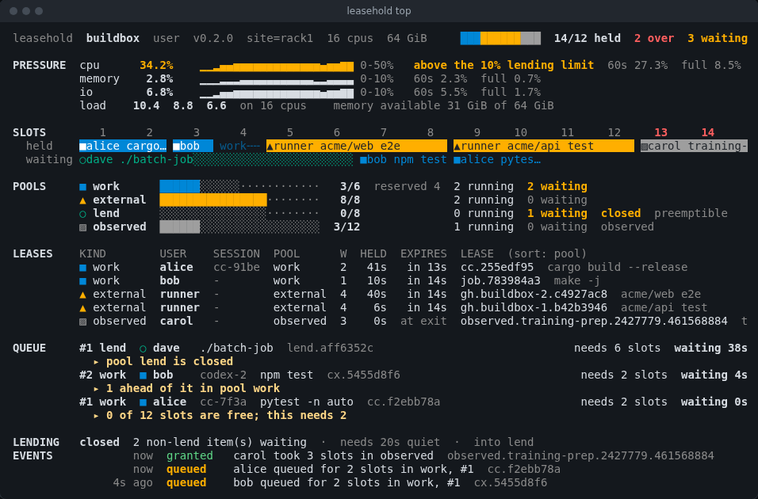Select the gray 'carol training-' held slot bar
The width and height of the screenshot is (758, 499).
tap(695, 146)
